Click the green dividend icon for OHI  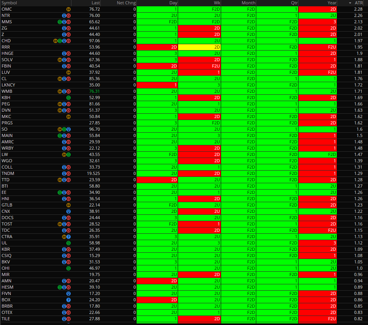[x=68, y=269]
